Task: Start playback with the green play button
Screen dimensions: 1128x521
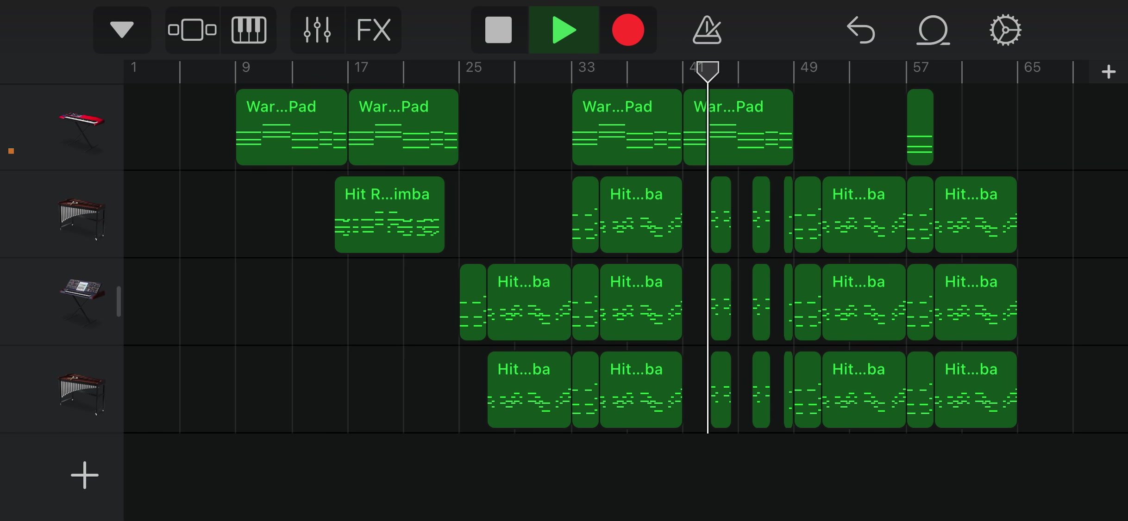Action: pos(564,30)
